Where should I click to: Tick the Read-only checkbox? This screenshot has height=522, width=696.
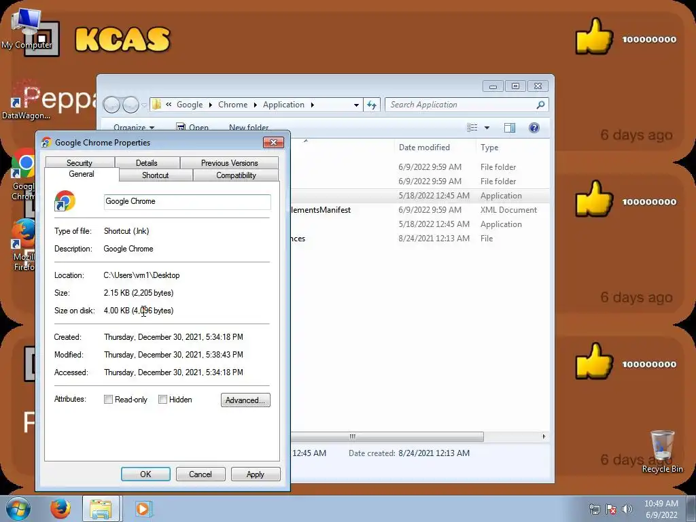[x=108, y=400]
